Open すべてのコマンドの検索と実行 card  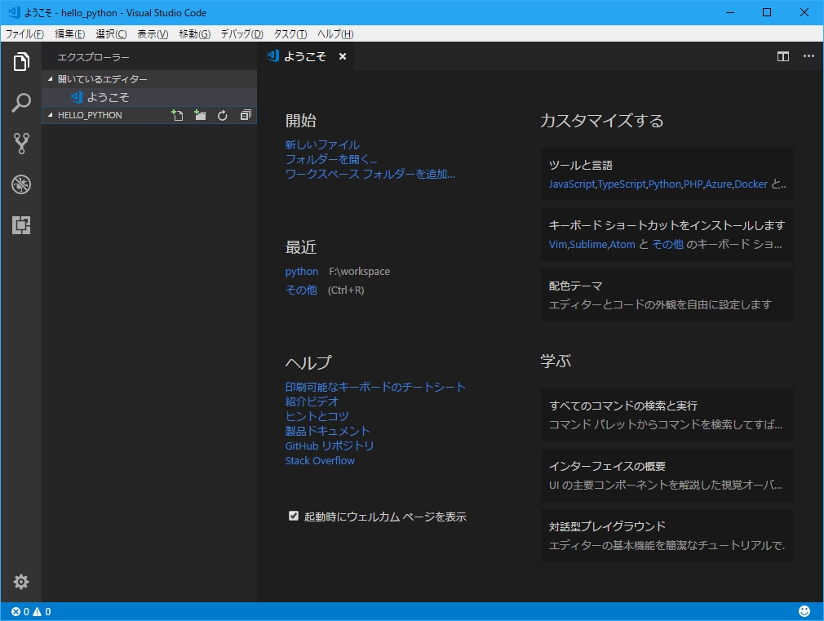click(667, 415)
